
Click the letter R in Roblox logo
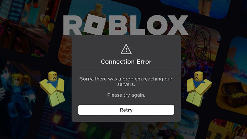click(x=72, y=25)
